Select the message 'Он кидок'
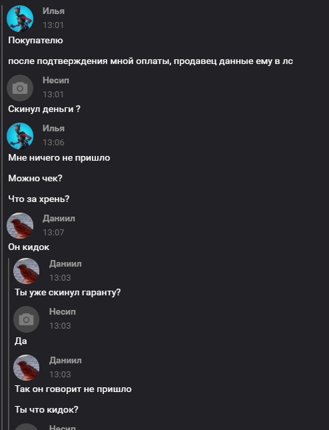This screenshot has width=329, height=430. [29, 247]
